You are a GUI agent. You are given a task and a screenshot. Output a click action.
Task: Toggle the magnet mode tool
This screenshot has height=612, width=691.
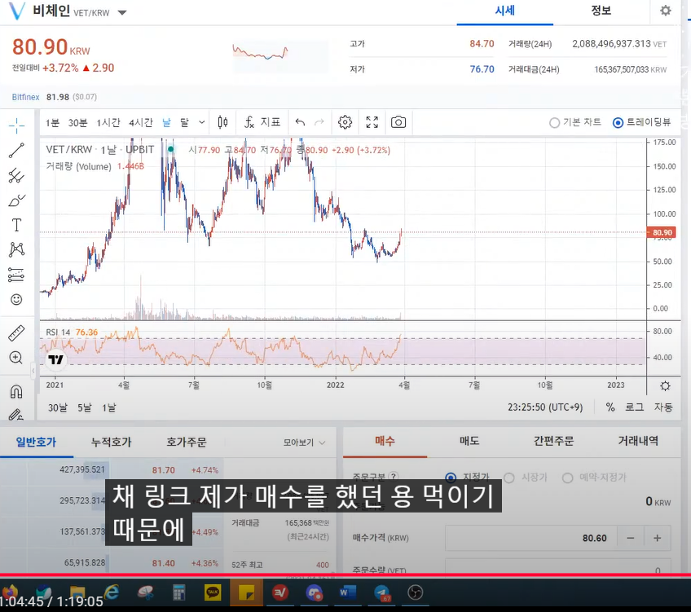click(16, 391)
